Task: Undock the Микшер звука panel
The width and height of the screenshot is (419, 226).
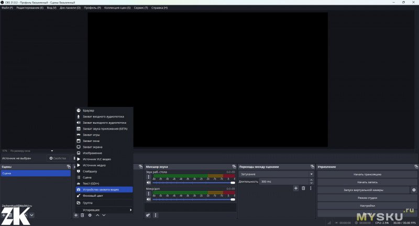Action: 234,166
